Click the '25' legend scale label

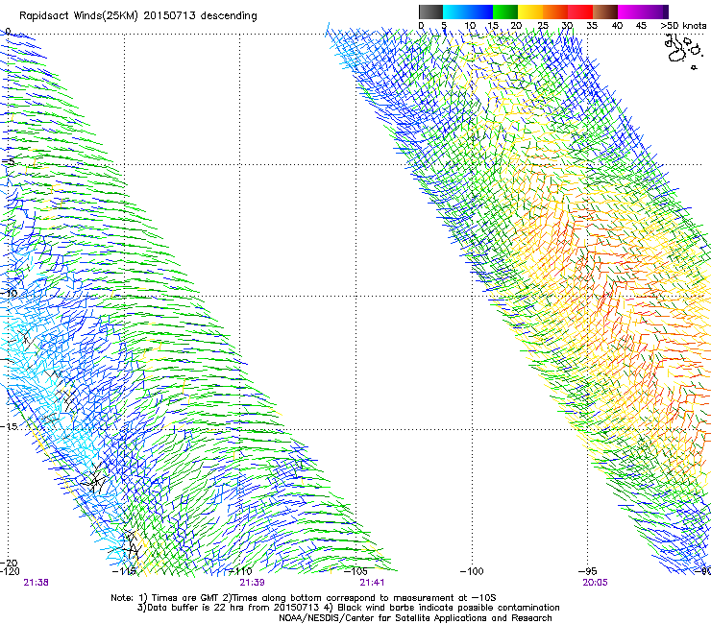tap(543, 26)
